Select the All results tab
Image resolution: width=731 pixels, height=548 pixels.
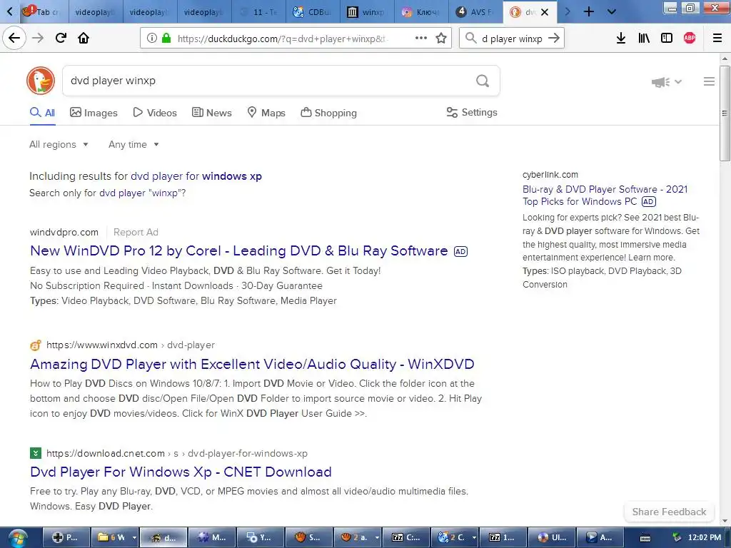[42, 113]
